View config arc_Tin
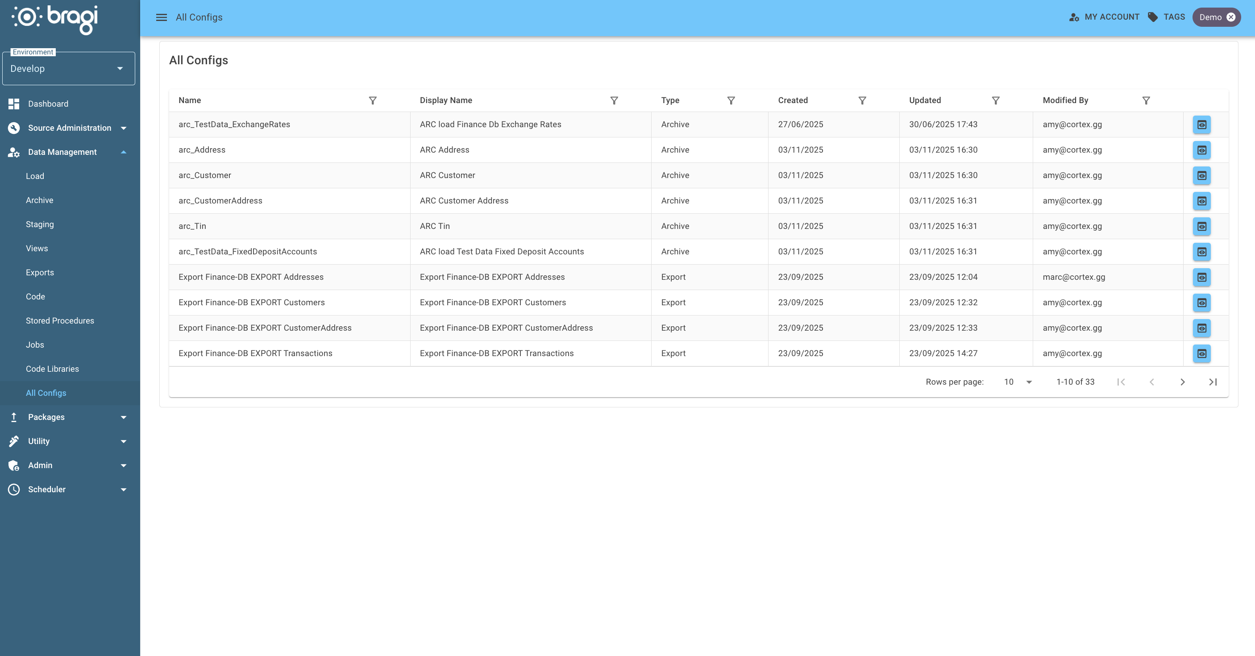The height and width of the screenshot is (656, 1255). pyautogui.click(x=1202, y=226)
